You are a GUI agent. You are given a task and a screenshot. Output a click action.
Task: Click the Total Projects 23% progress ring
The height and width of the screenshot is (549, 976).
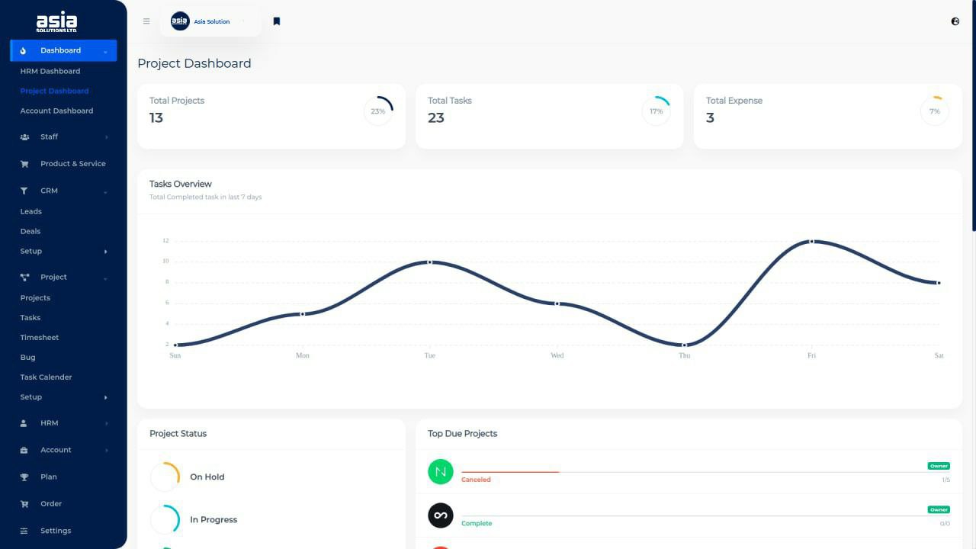click(378, 111)
